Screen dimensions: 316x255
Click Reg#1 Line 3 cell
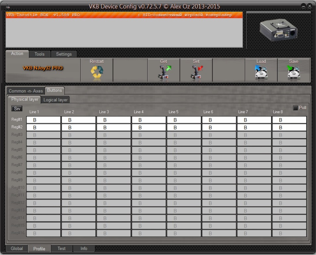[114, 120]
